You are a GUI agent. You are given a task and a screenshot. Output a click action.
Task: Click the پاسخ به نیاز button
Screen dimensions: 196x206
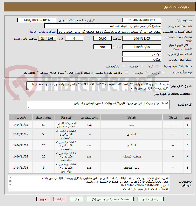[151, 199]
